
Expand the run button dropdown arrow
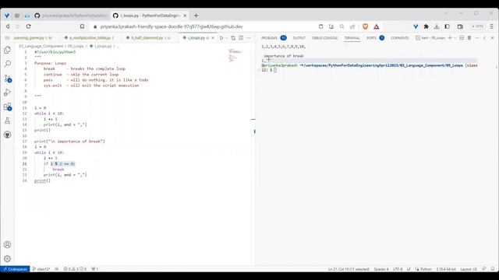click(x=226, y=38)
